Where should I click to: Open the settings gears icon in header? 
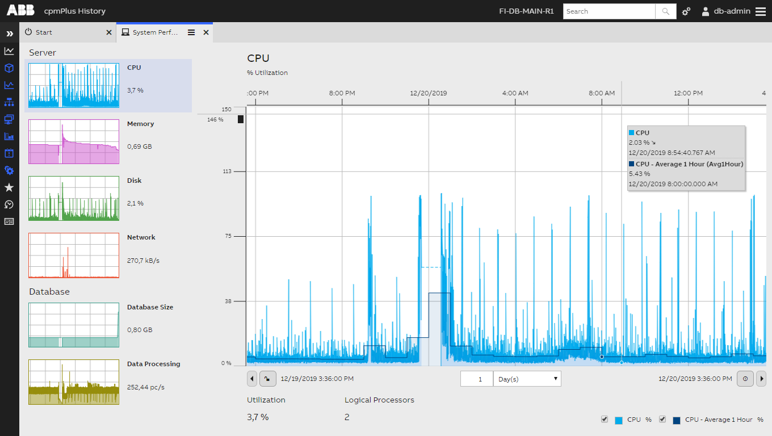[686, 11]
